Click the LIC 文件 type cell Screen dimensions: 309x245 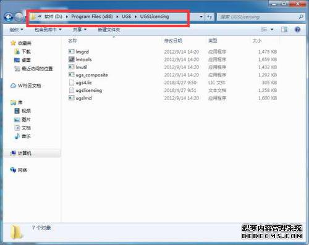(x=217, y=83)
